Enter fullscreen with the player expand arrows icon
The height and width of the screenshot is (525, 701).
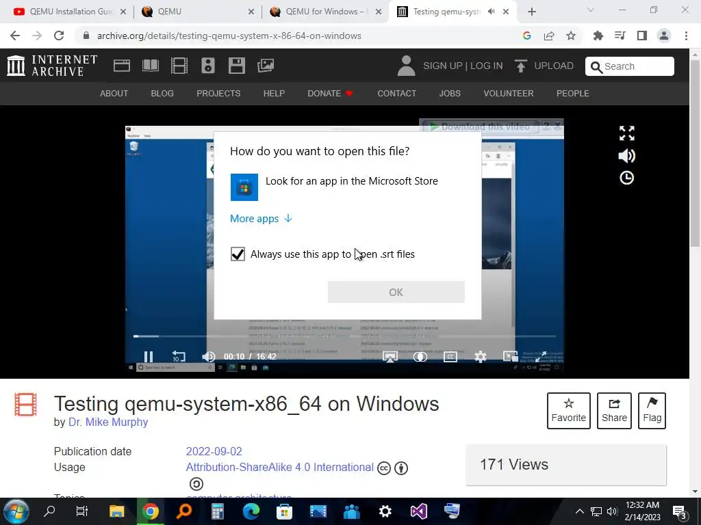coord(627,133)
